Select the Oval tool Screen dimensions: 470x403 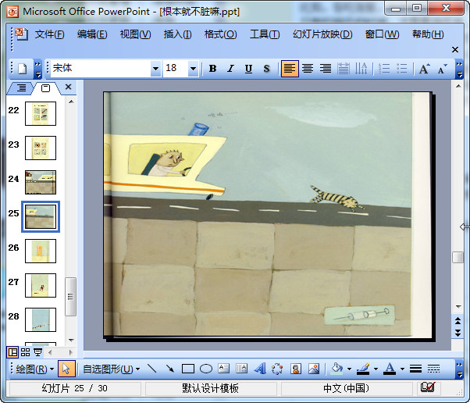pos(206,369)
